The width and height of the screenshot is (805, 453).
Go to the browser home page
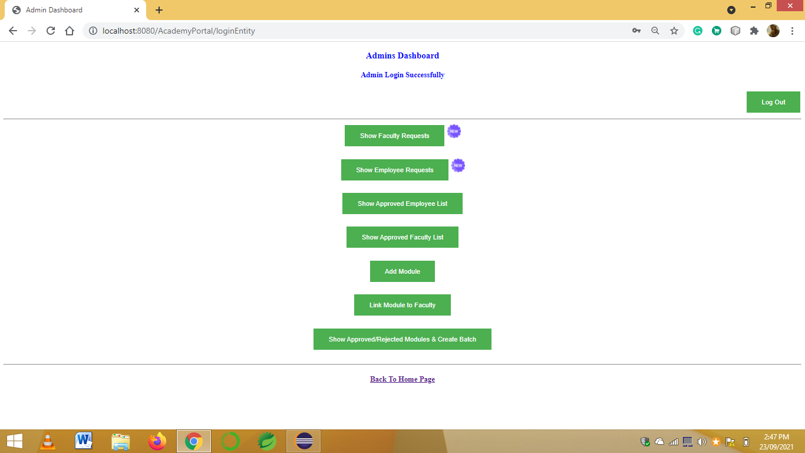tap(70, 31)
